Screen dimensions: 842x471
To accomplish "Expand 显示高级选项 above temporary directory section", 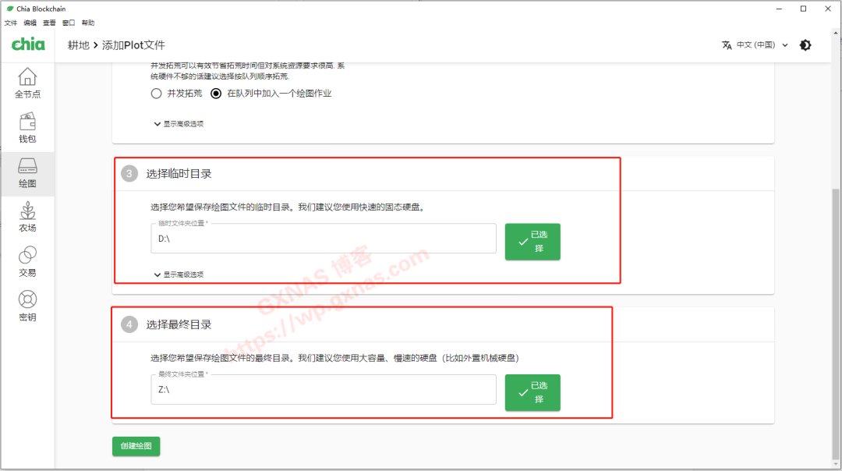I will [179, 124].
